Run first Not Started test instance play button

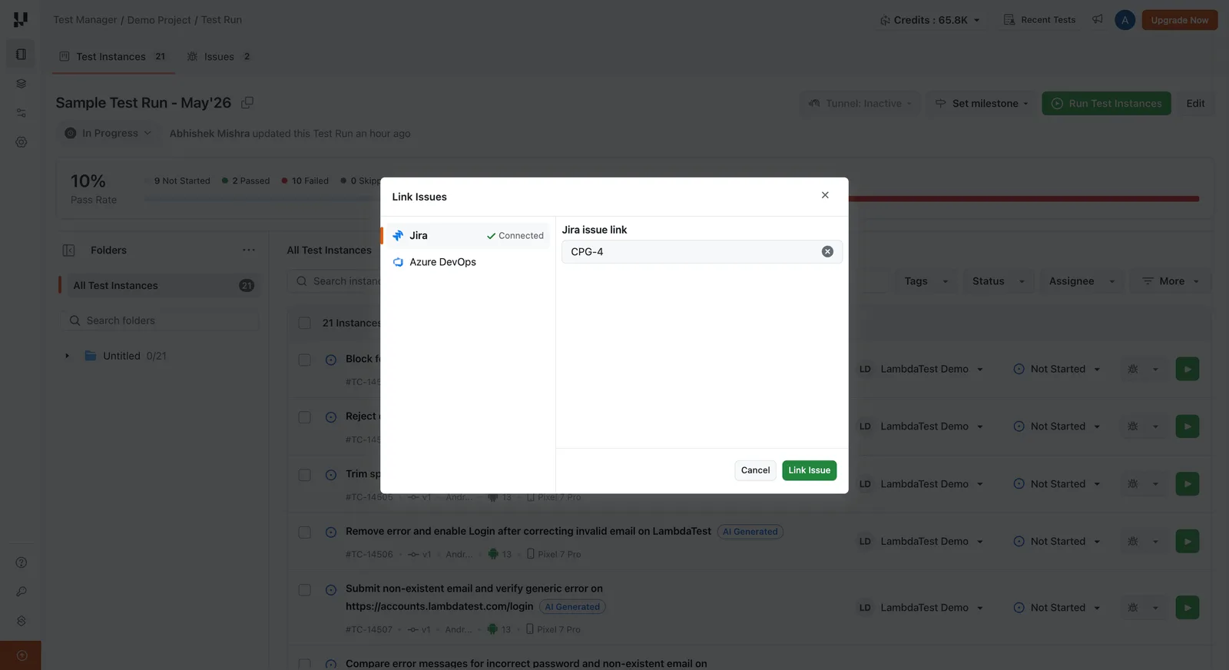1187,369
